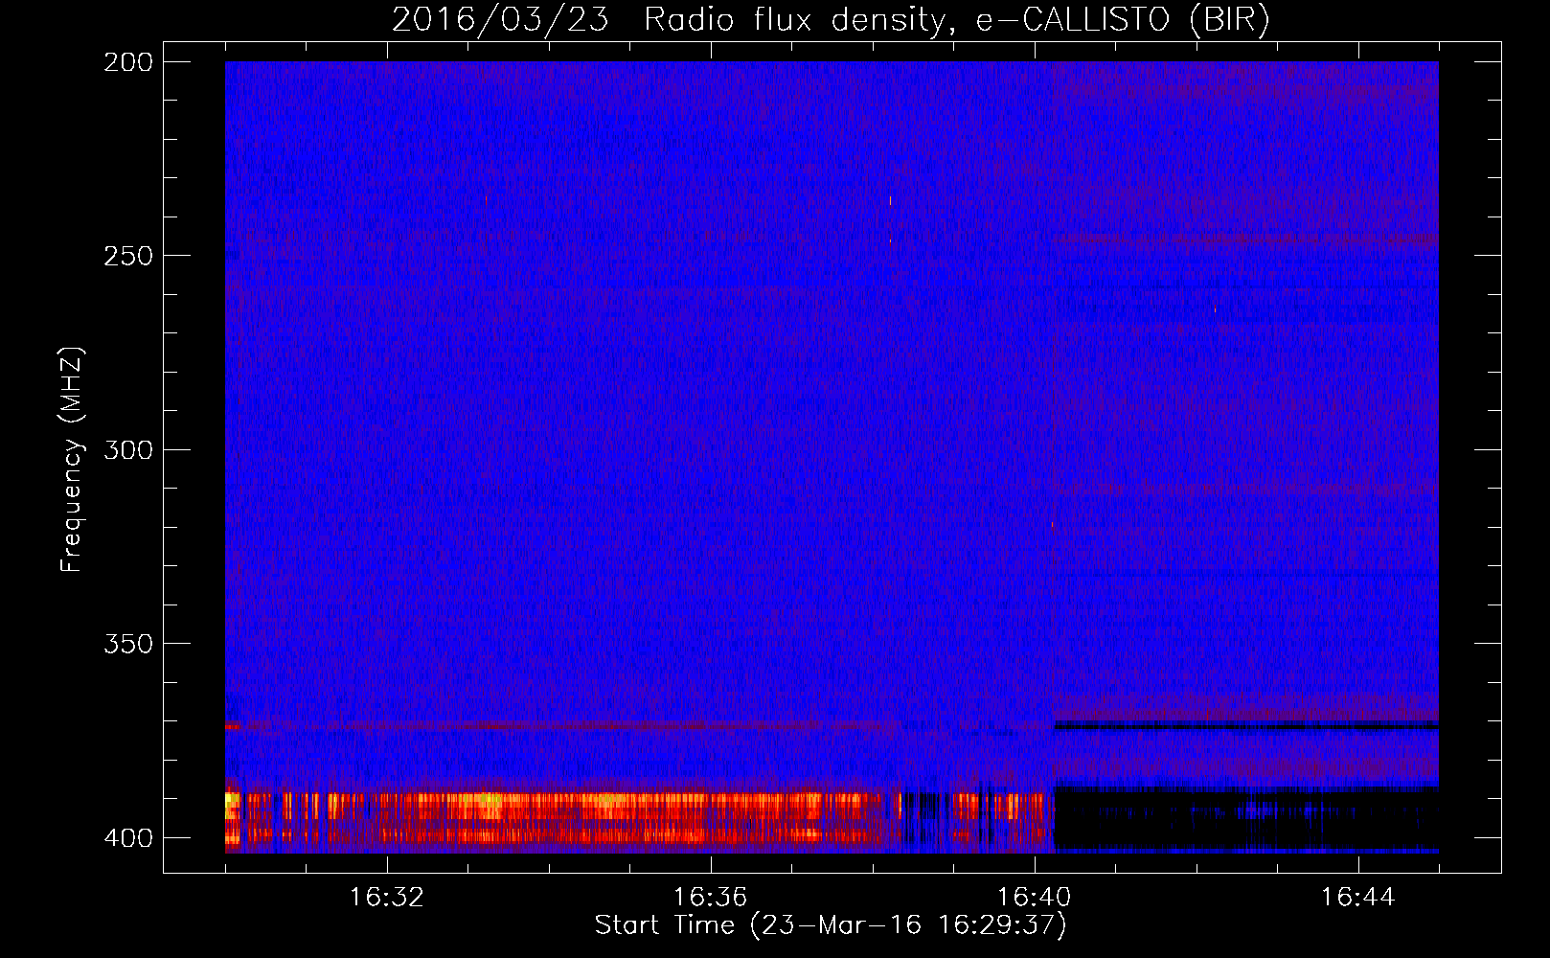This screenshot has width=1550, height=958.
Task: Click the 'Start Time (23-Mar-16 16:29:37)' label
Action: [831, 925]
